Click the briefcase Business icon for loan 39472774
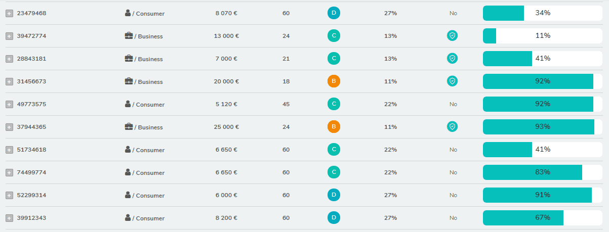This screenshot has height=232, width=609. coord(129,35)
